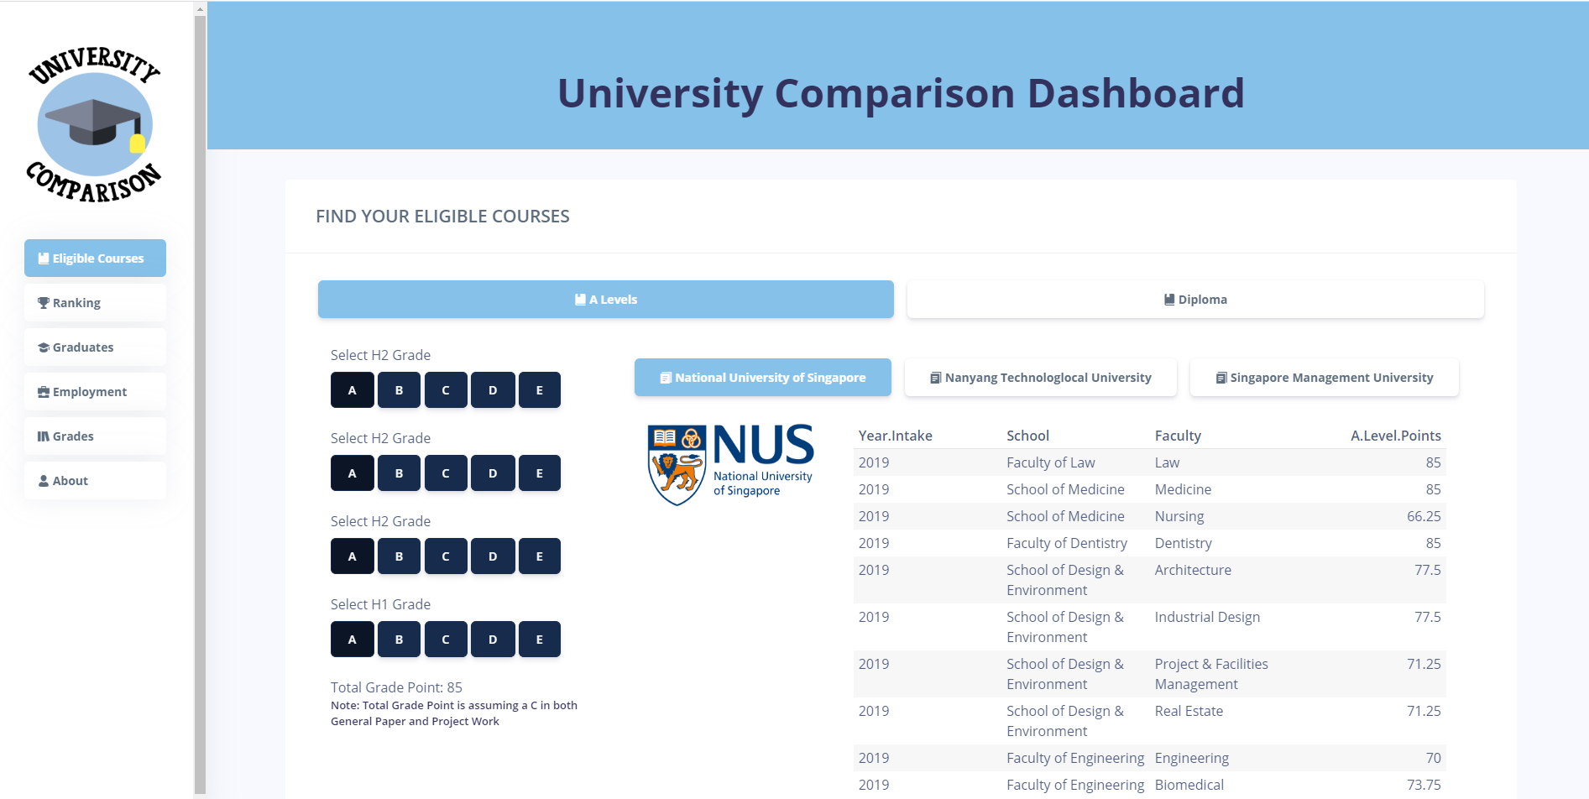Choose grade E for third H2 subject
Image resolution: width=1589 pixels, height=799 pixels.
point(540,556)
